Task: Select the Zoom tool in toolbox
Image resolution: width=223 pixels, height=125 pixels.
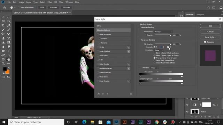Action: [x=3, y=64]
